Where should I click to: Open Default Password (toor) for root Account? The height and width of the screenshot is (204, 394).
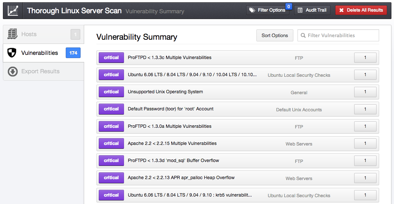238,109
